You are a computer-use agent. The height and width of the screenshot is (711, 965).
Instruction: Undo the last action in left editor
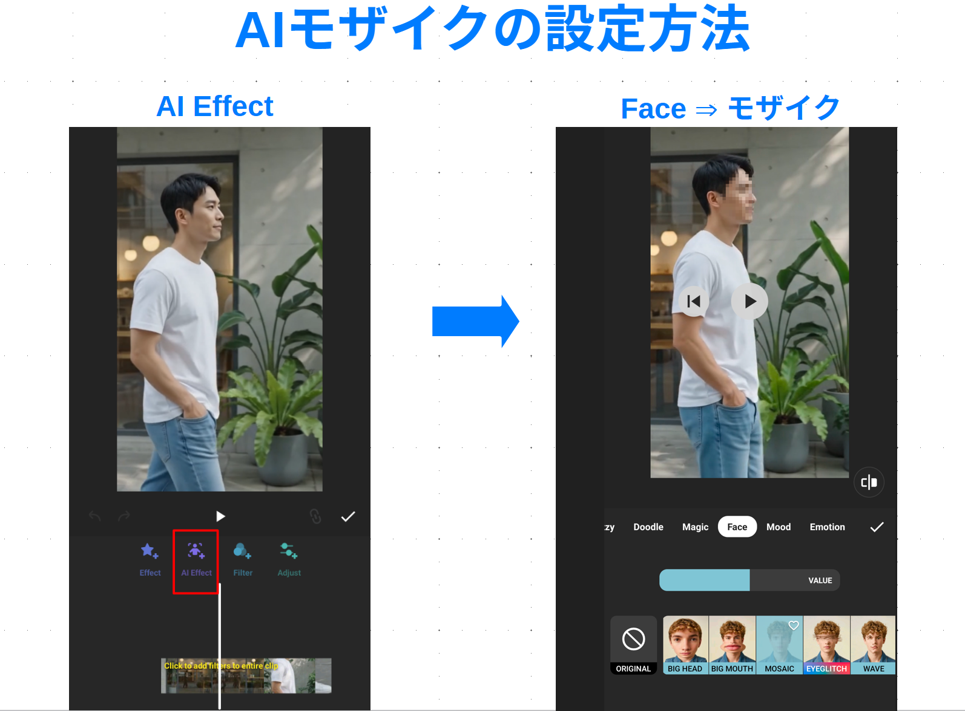click(x=95, y=516)
